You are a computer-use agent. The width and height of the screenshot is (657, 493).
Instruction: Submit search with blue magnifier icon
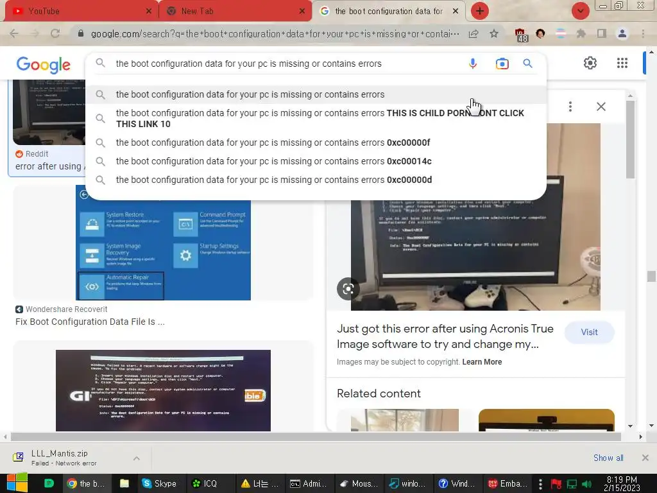527,64
